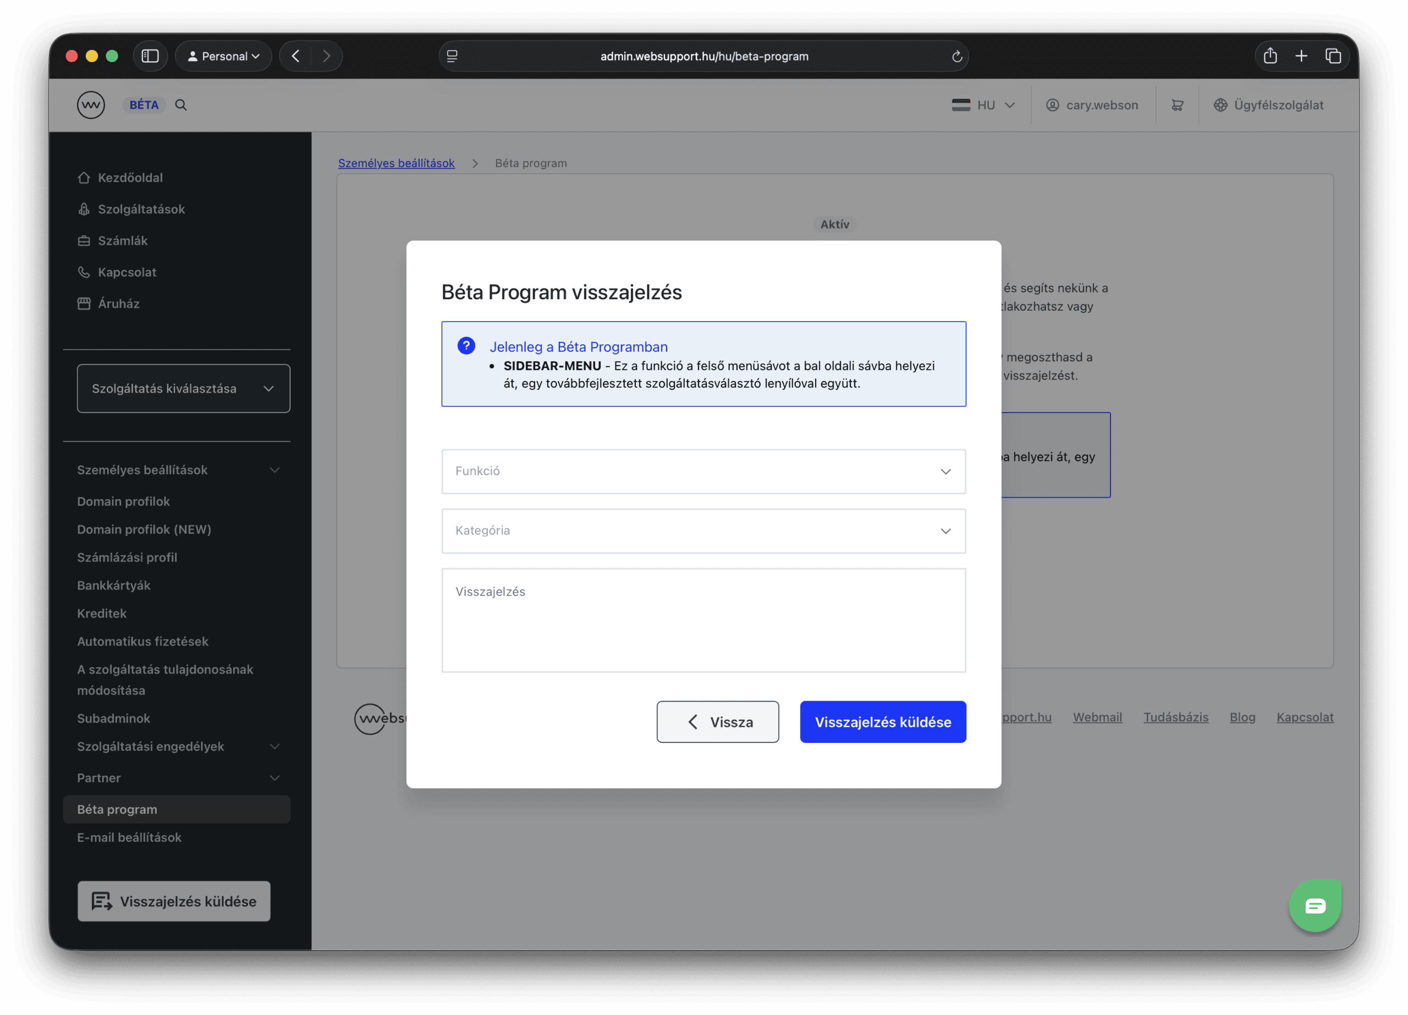Open the Kategória dropdown
Image resolution: width=1408 pixels, height=1015 pixels.
pyautogui.click(x=703, y=531)
